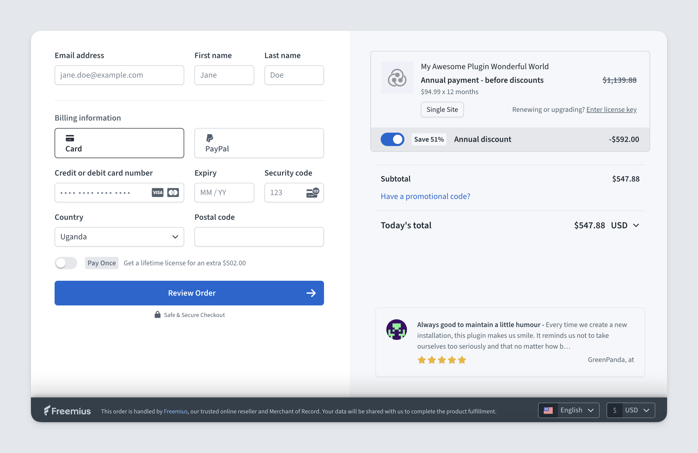Click Enter license key link

pos(611,110)
